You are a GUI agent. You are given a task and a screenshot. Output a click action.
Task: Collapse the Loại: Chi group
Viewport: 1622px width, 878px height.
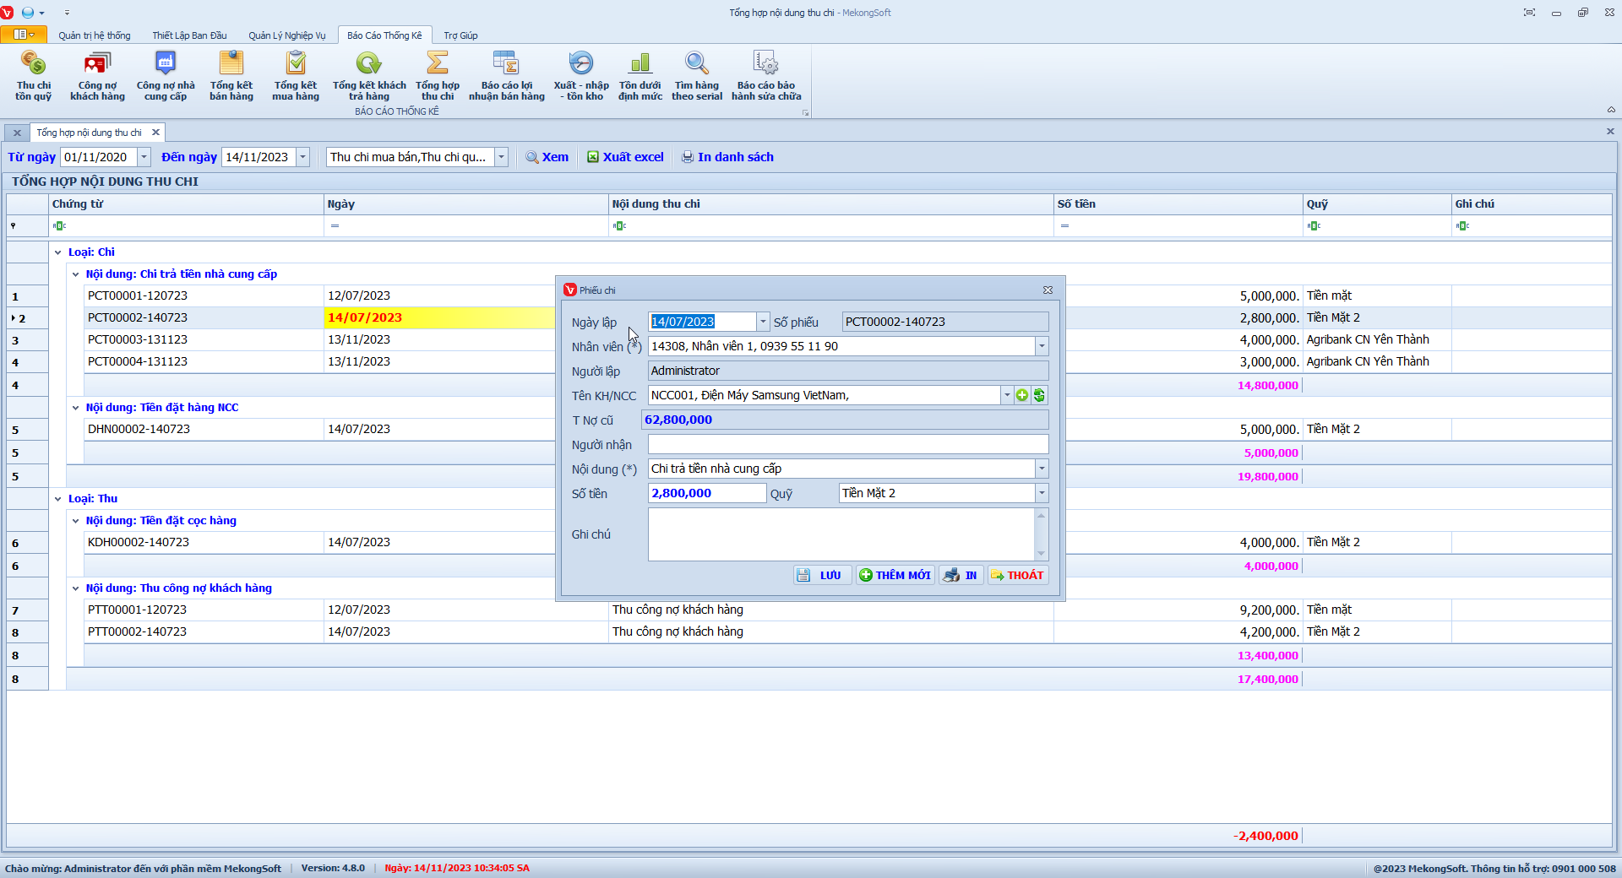tap(58, 252)
